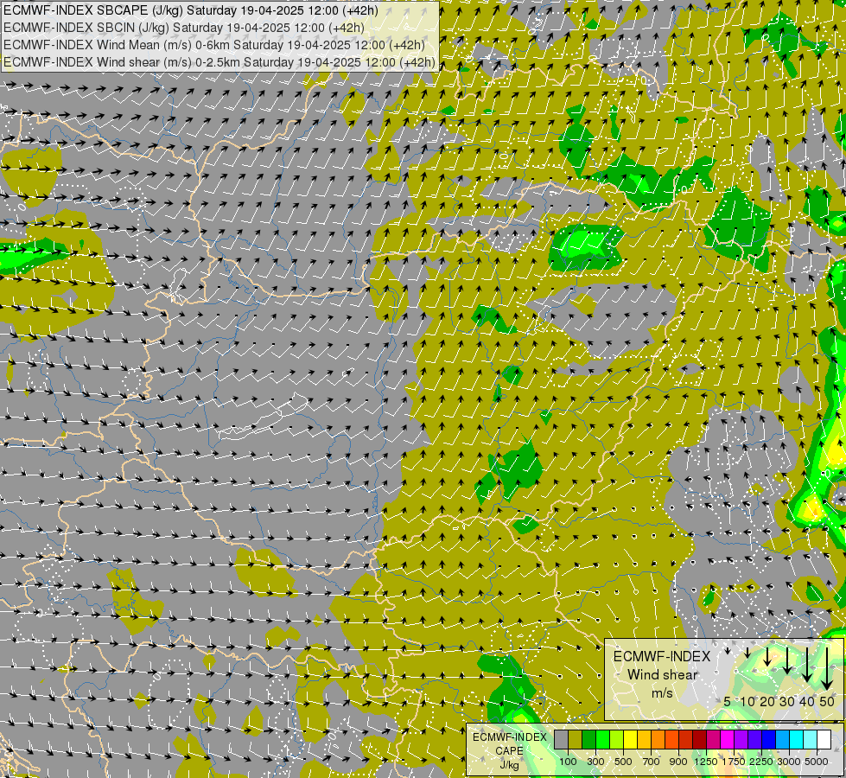The image size is (846, 778).
Task: Select the pure blue swatch right of 2250
Action: [769, 739]
